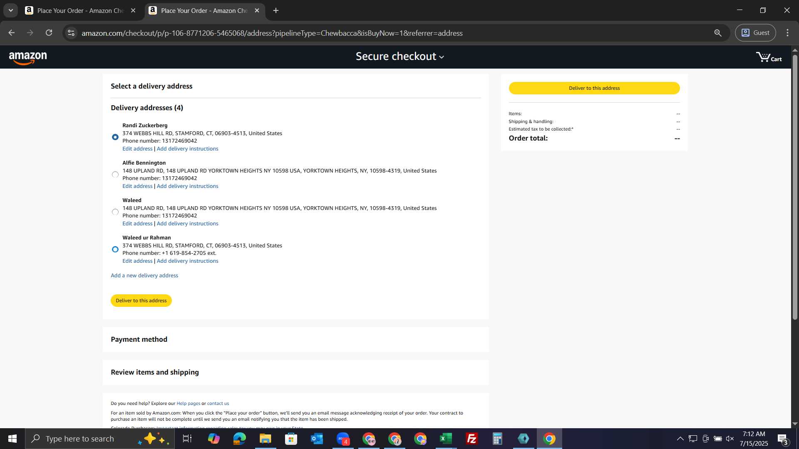Reload the checkout page

tap(49, 33)
